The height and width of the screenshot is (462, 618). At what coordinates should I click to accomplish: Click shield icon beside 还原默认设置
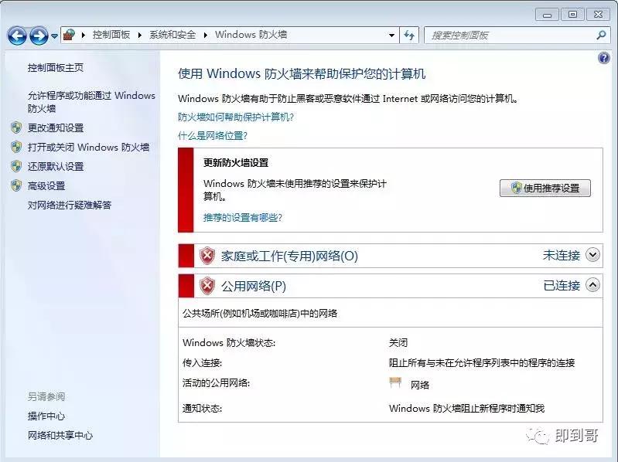point(16,166)
